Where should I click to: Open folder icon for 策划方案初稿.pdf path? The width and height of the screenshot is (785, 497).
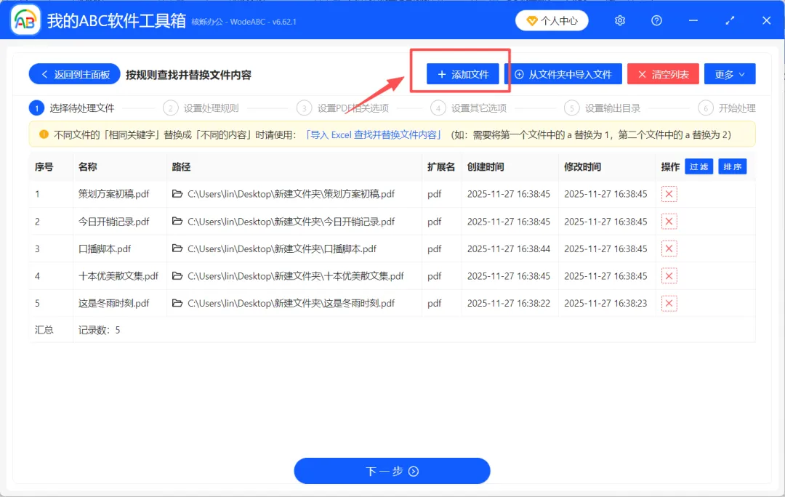point(177,194)
